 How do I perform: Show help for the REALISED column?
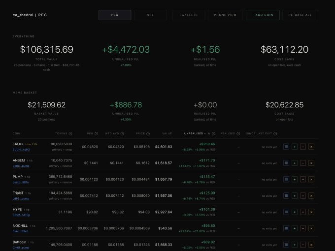point(238,133)
